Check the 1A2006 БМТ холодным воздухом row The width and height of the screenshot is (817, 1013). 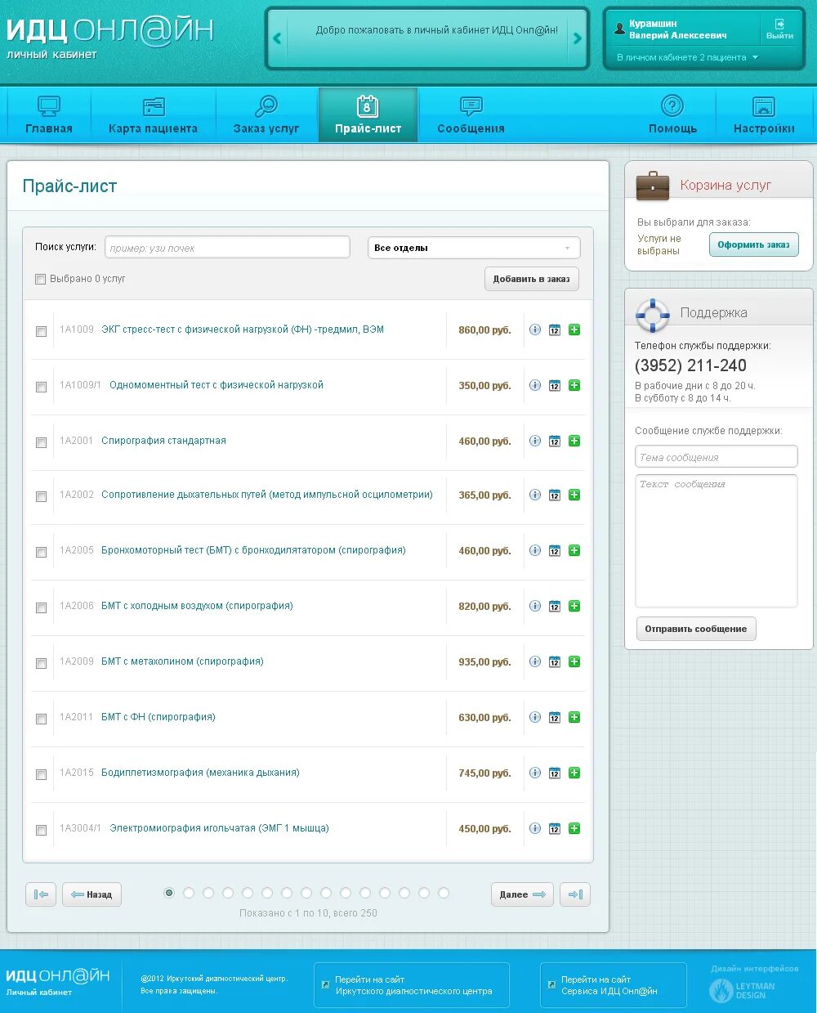pos(41,607)
